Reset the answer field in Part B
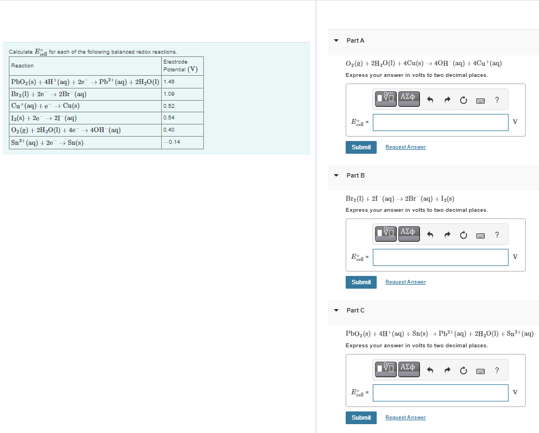The height and width of the screenshot is (433, 539). tap(463, 234)
